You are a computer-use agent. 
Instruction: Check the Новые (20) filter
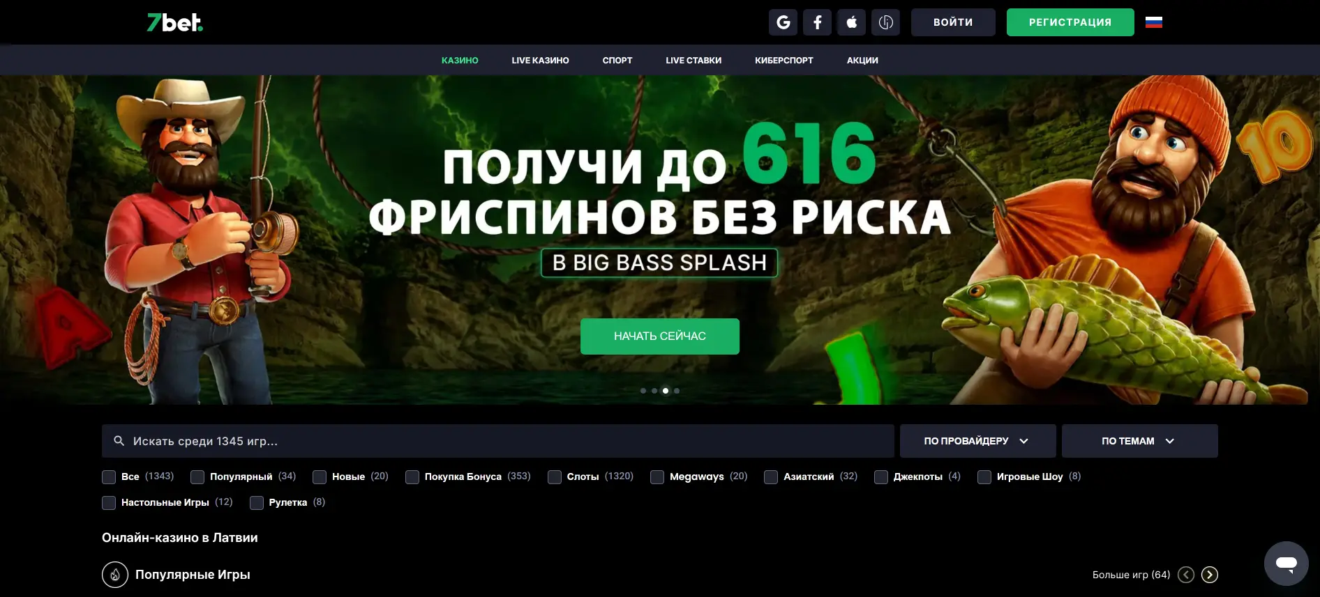click(320, 477)
